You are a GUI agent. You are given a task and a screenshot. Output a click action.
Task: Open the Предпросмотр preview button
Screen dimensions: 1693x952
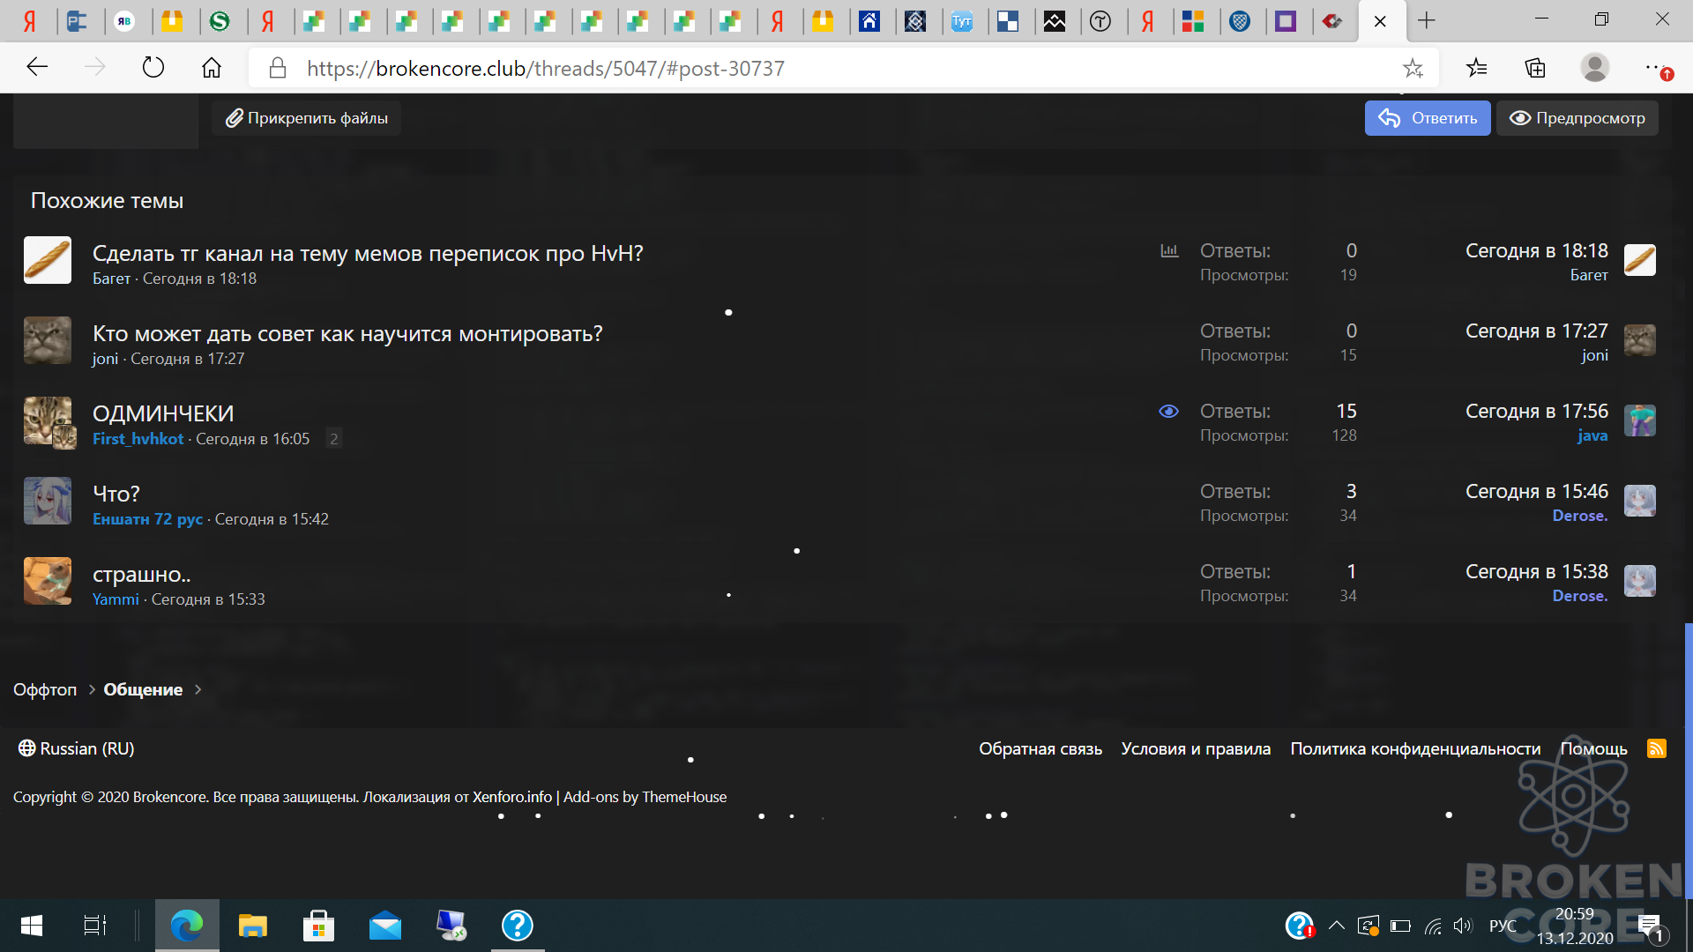[x=1577, y=118]
